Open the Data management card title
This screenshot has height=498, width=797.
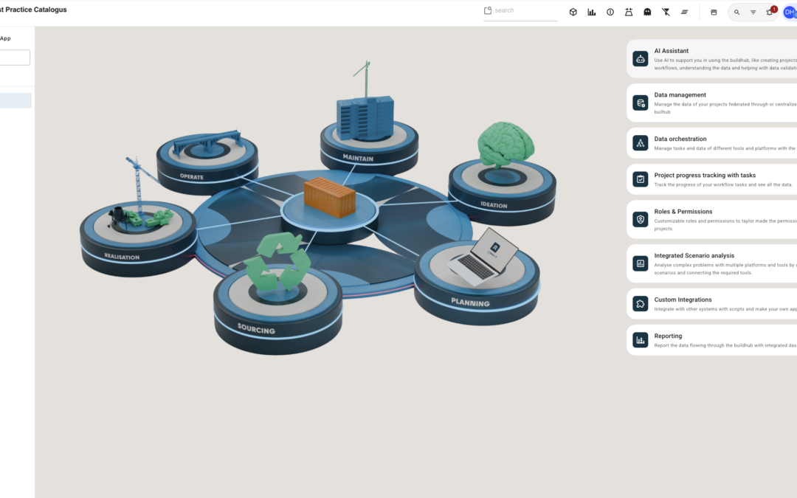pos(680,95)
